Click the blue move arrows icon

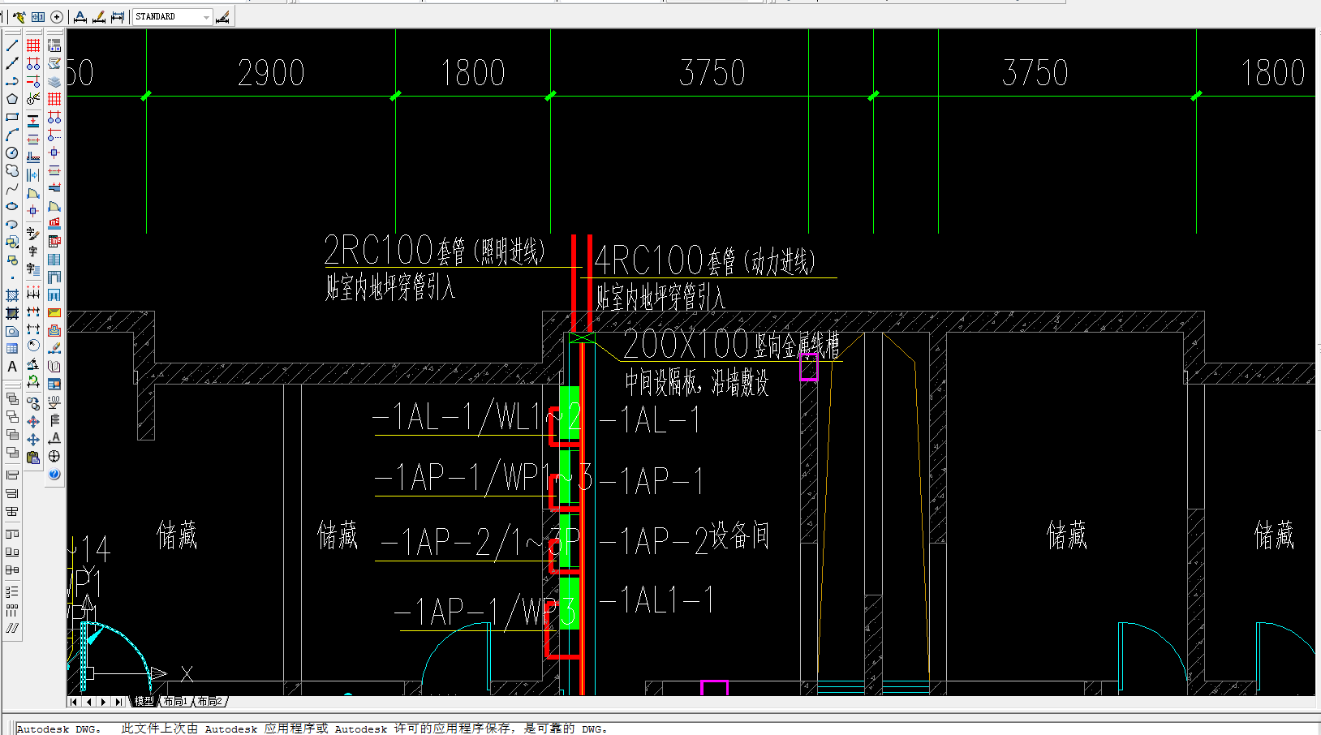(x=33, y=440)
